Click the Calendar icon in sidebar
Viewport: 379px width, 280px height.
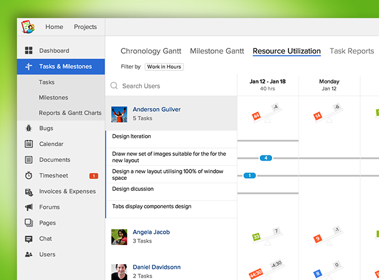(x=29, y=144)
